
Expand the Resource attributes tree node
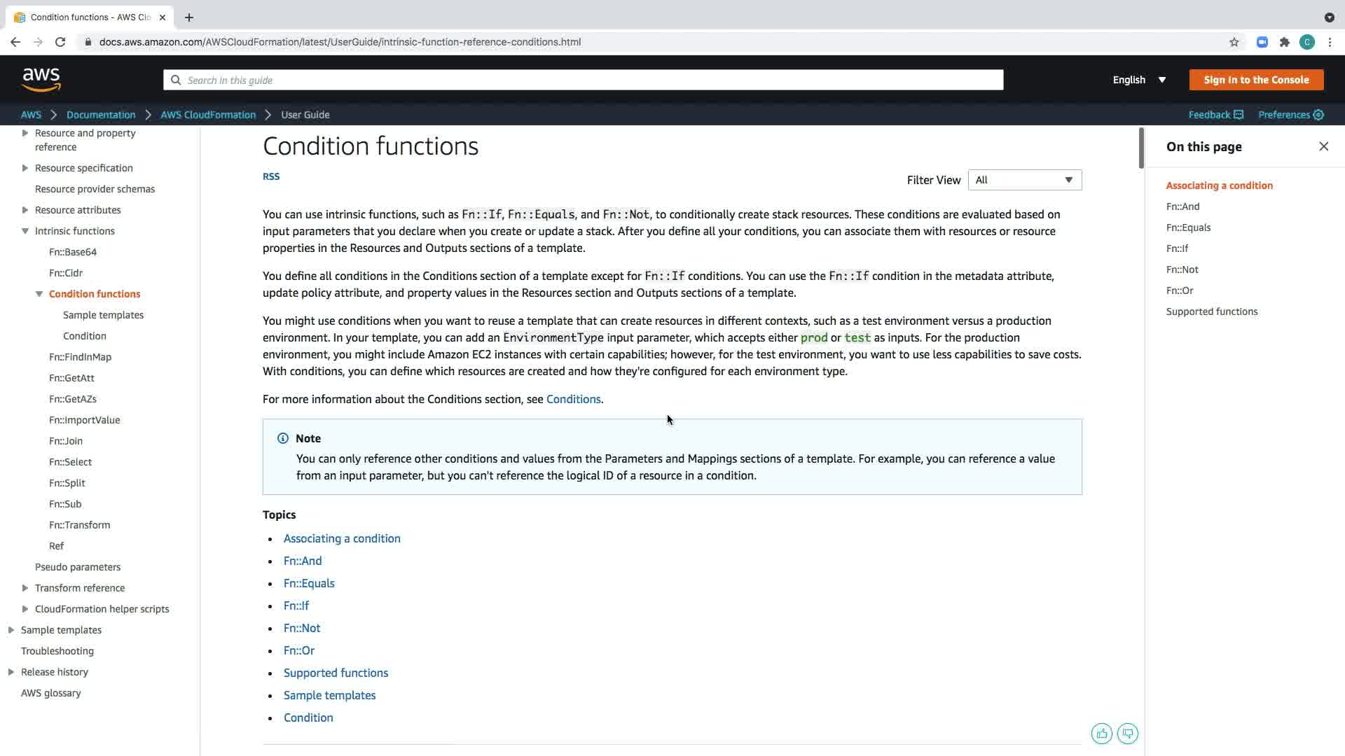(25, 210)
